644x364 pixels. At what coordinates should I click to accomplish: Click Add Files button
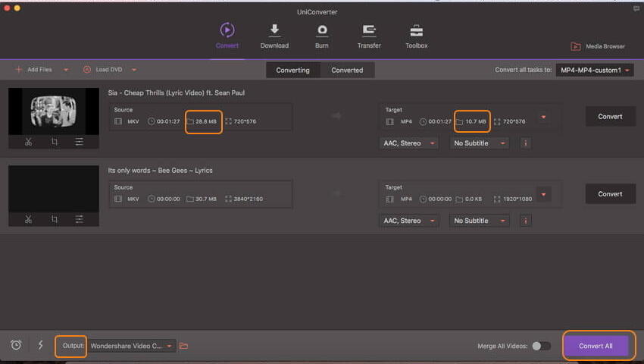(33, 70)
